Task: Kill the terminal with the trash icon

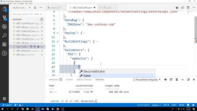Action: click(177, 80)
